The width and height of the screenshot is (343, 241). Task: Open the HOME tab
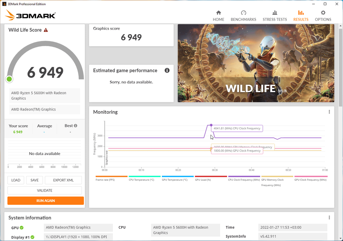pyautogui.click(x=218, y=16)
